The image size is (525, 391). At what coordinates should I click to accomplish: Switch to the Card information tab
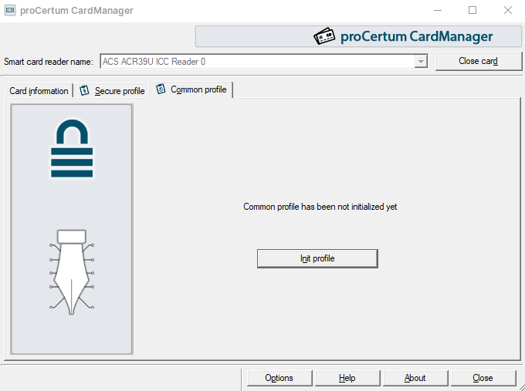pyautogui.click(x=39, y=91)
